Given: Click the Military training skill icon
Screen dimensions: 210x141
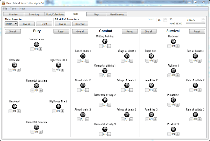Looking at the screenshot, I should click(105, 41).
